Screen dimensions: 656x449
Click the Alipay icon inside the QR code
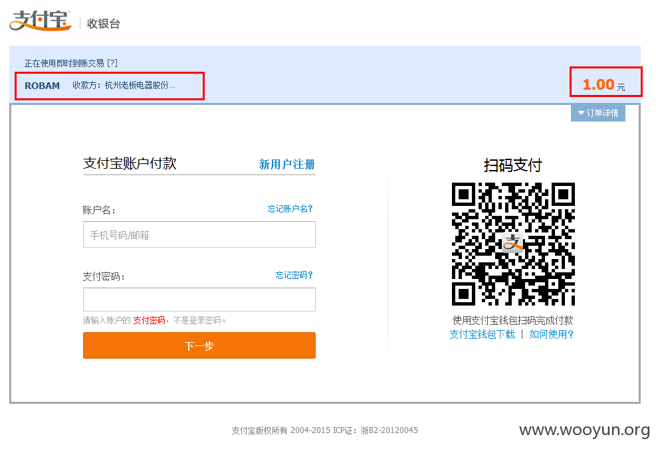point(513,242)
